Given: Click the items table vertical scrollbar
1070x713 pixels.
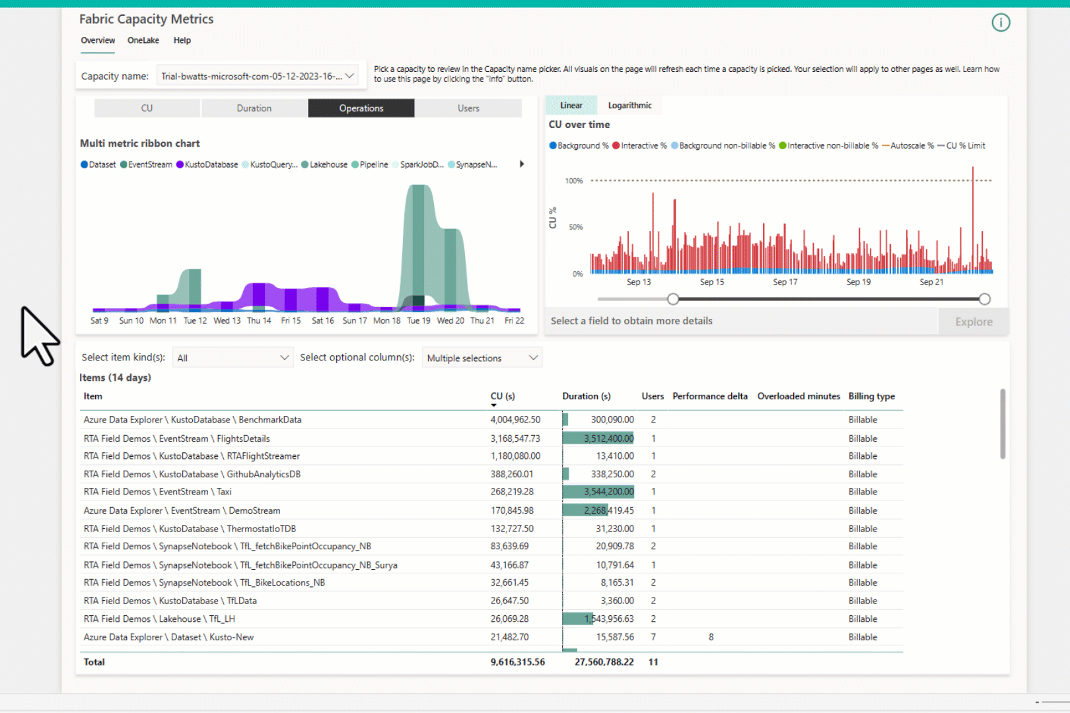Looking at the screenshot, I should pyautogui.click(x=1003, y=424).
